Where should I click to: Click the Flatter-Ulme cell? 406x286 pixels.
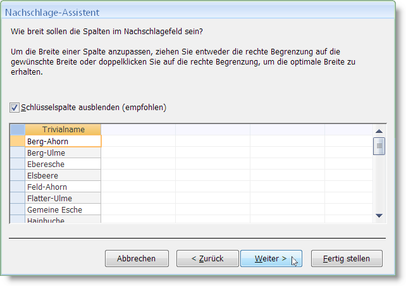coord(63,198)
